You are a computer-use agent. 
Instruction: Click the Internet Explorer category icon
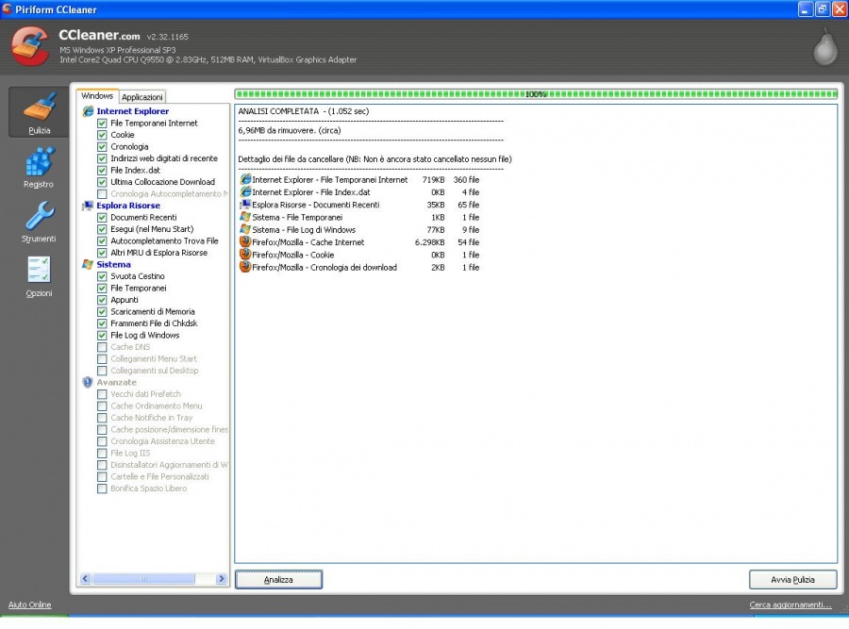coord(88,111)
